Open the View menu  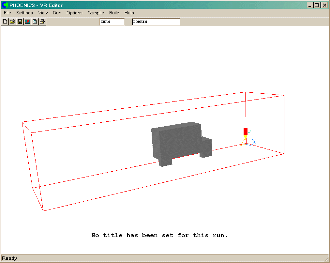tap(43, 13)
